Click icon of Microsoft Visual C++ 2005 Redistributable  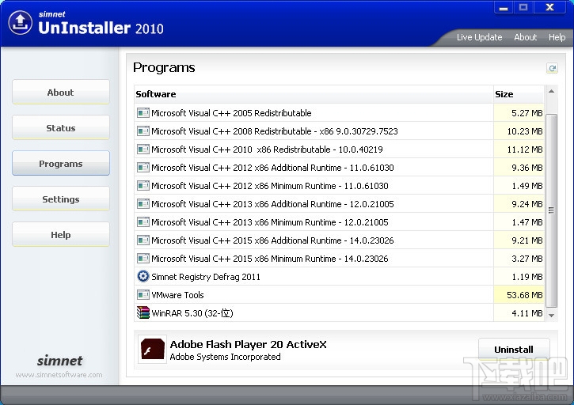[143, 112]
